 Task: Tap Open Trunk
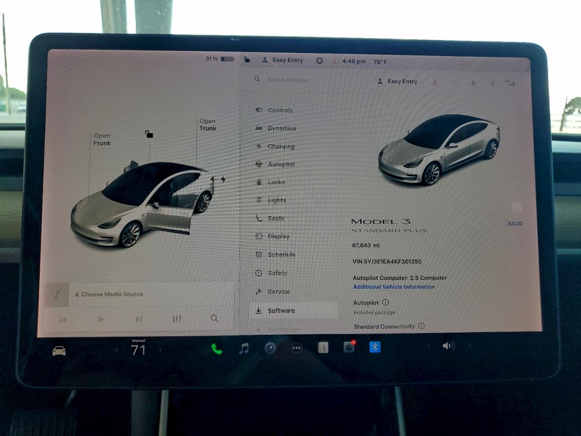[x=208, y=124]
